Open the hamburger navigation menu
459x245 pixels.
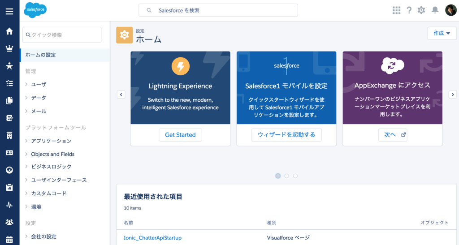point(9,11)
